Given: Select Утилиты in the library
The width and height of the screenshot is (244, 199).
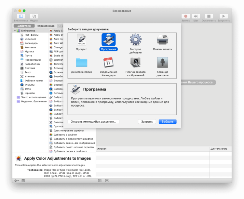Looking at the screenshot, I should click(x=30, y=76).
